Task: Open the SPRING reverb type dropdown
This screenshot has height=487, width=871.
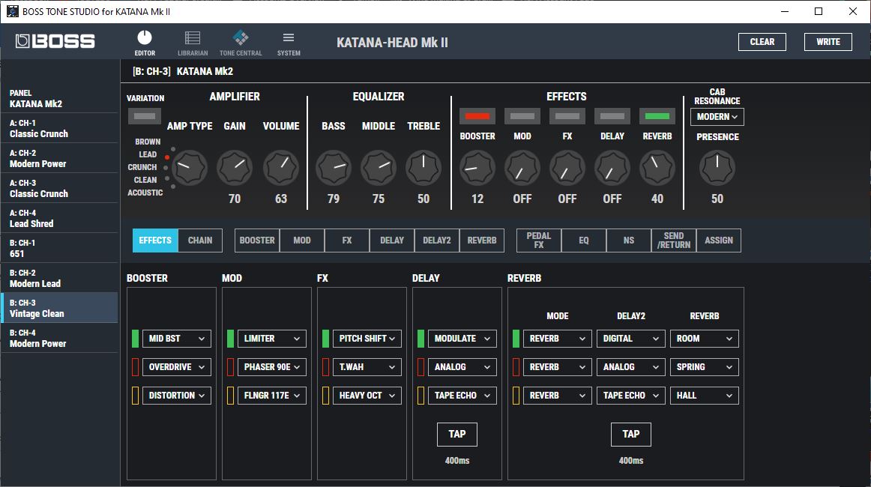Action: (705, 367)
